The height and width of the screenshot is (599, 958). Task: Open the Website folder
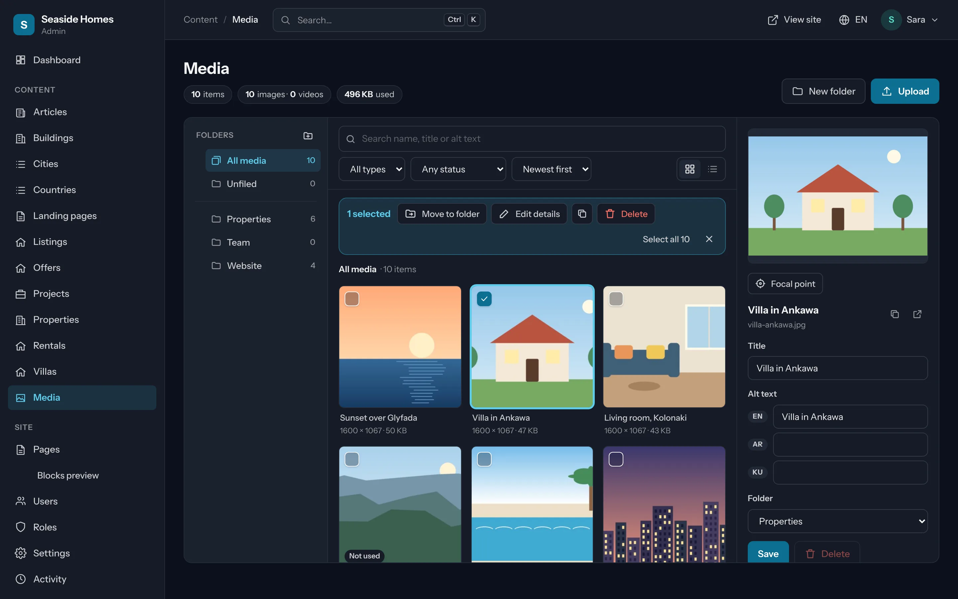[263, 266]
